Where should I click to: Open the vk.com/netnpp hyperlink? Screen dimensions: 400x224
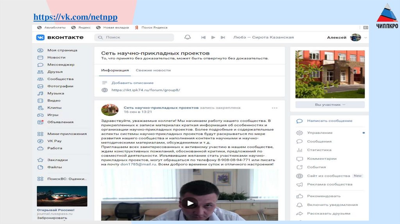point(75,17)
